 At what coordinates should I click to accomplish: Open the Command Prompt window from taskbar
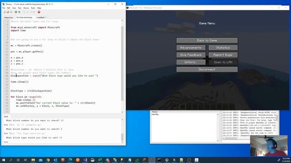[x=160, y=160]
